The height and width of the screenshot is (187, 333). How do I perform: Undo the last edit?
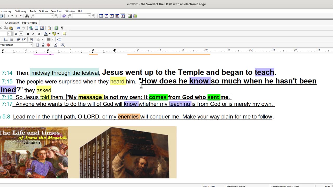click(x=18, y=28)
